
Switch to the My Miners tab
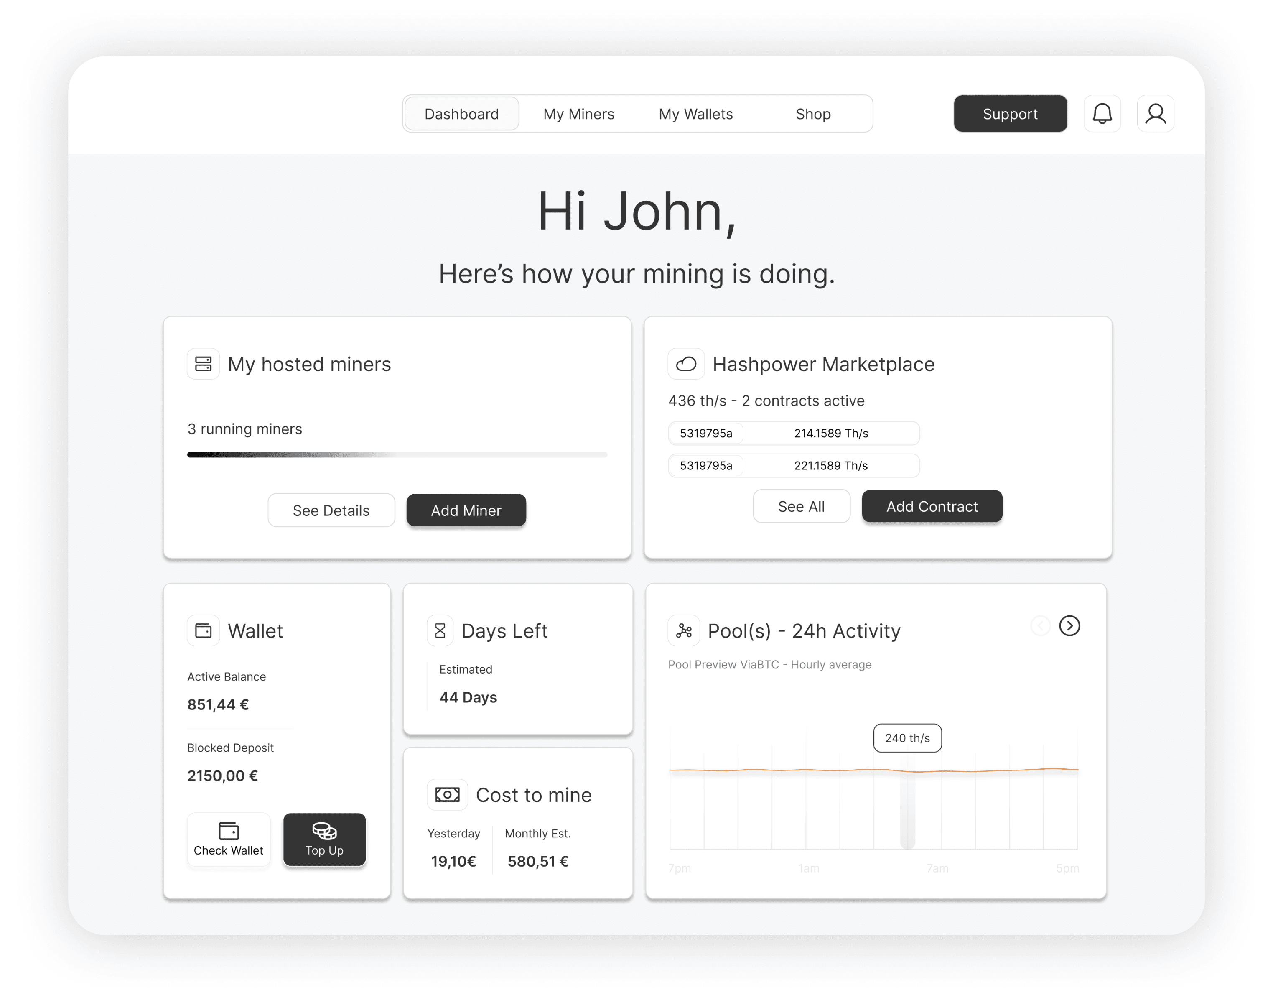click(x=578, y=114)
